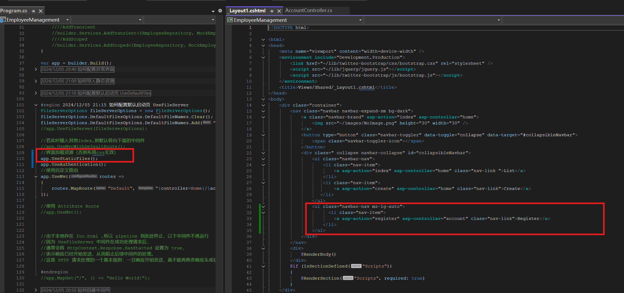Select the Program.cs tab

(x=14, y=11)
